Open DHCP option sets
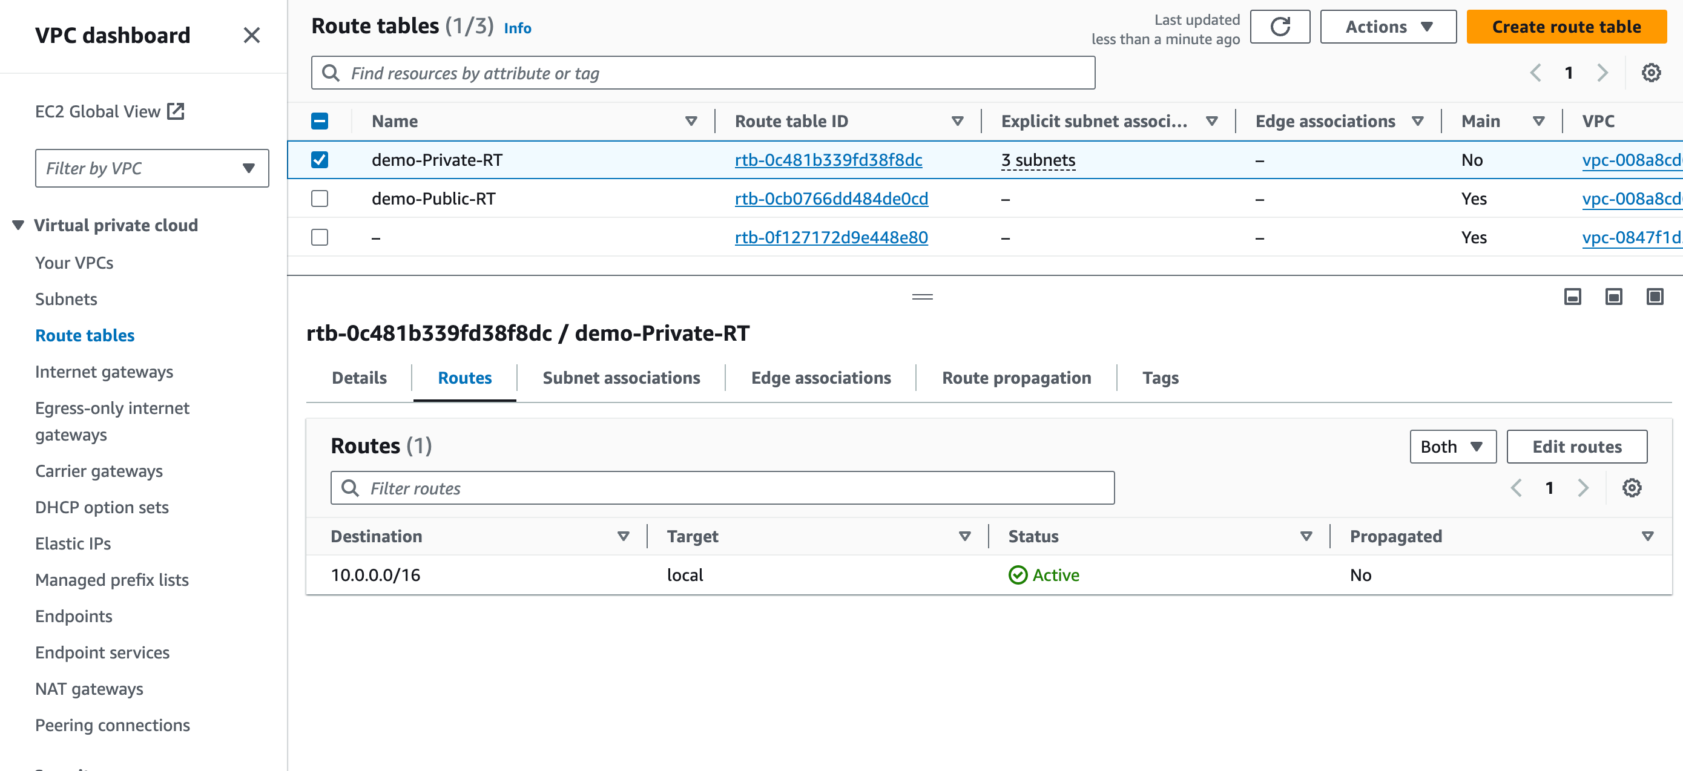Image resolution: width=1683 pixels, height=771 pixels. (101, 507)
